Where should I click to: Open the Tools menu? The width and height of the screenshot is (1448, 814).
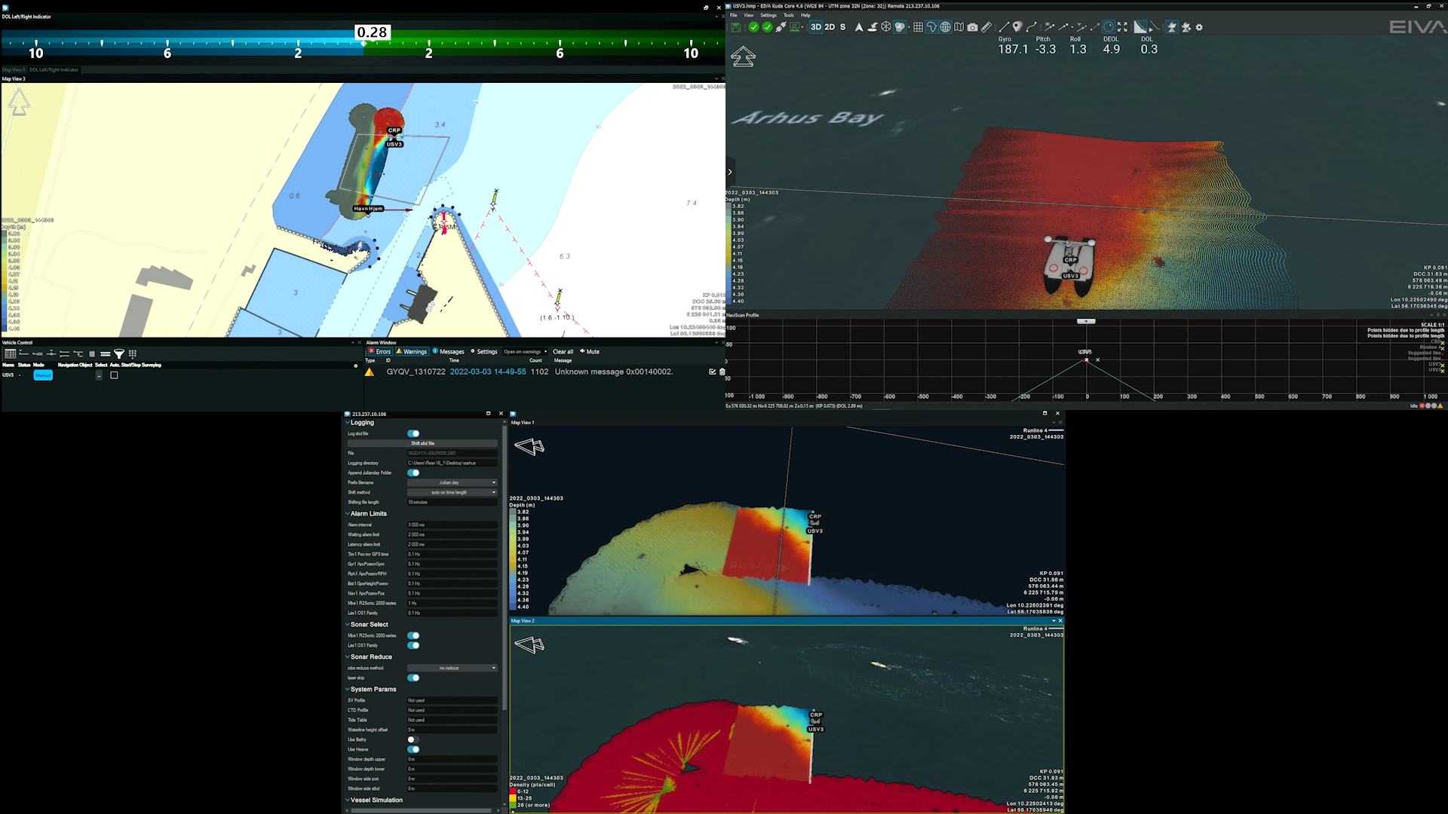[788, 15]
